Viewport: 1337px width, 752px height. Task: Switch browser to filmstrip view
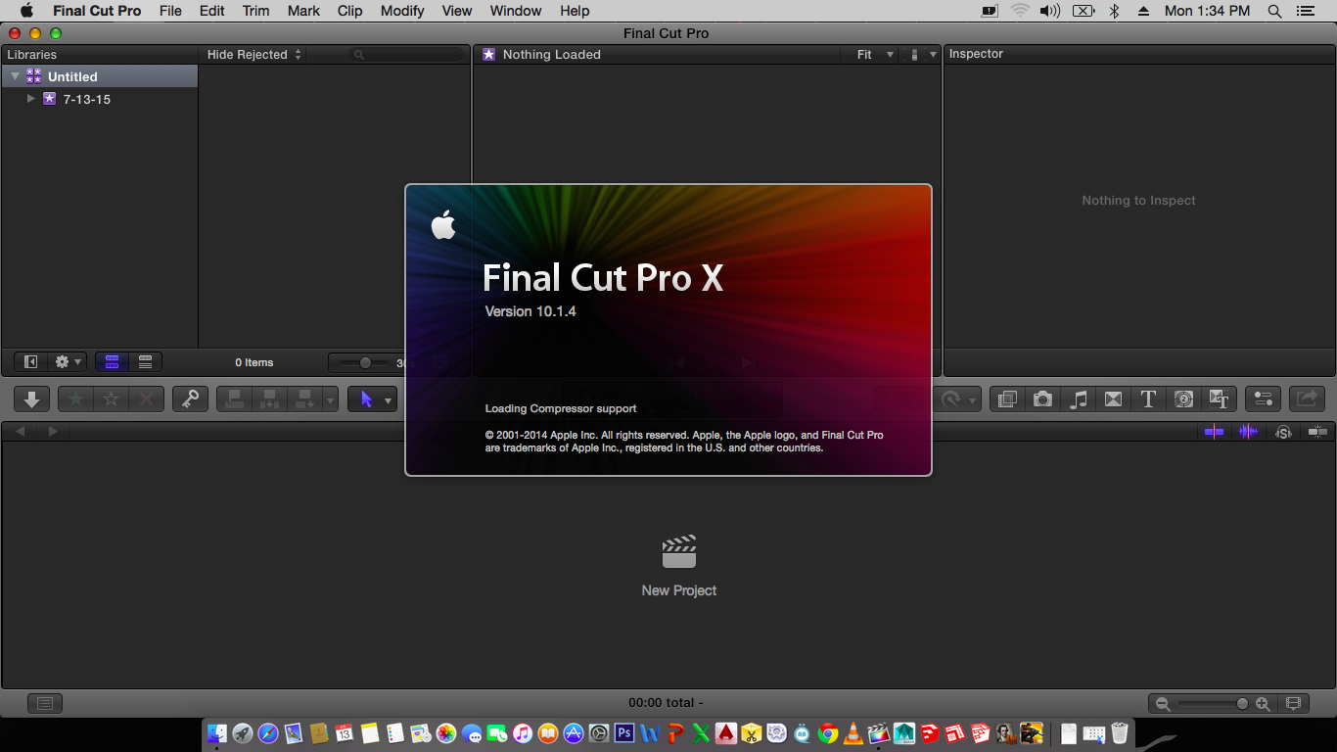pyautogui.click(x=112, y=362)
